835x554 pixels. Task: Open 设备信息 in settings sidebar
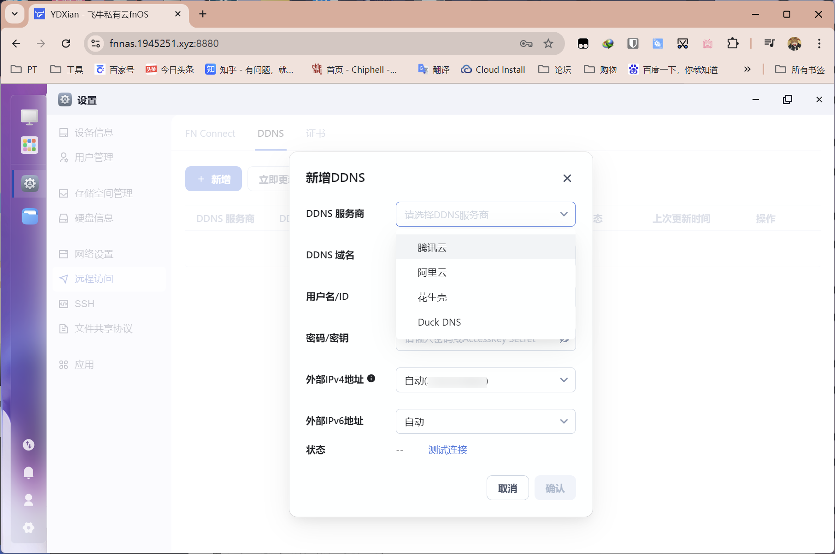pyautogui.click(x=109, y=133)
